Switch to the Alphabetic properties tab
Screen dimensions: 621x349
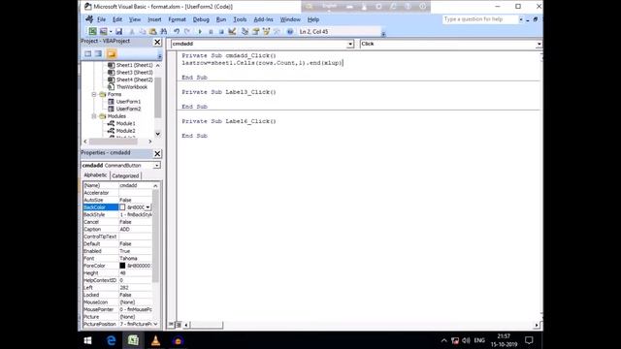[95, 174]
